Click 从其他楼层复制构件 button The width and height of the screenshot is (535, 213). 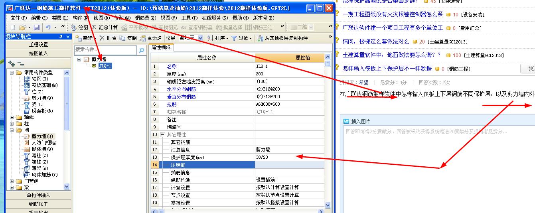[282, 38]
